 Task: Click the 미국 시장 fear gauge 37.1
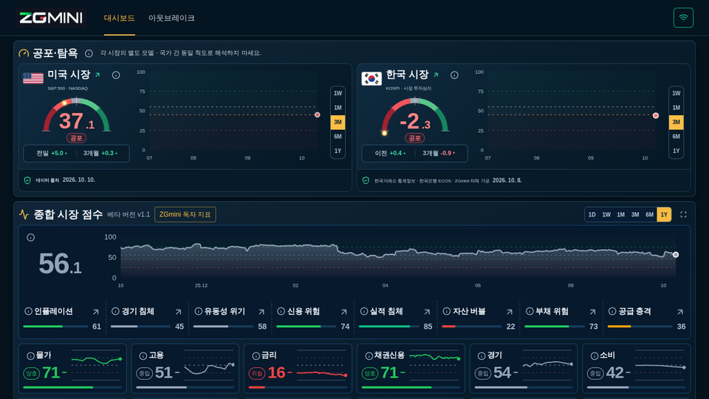coord(76,116)
